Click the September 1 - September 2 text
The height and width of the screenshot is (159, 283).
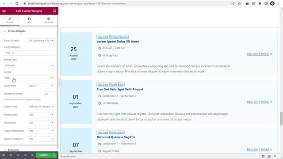coord(119,96)
